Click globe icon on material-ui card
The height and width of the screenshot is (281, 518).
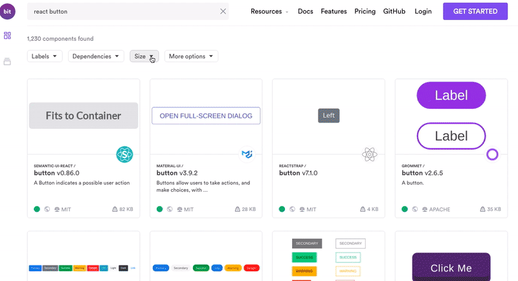(x=170, y=209)
